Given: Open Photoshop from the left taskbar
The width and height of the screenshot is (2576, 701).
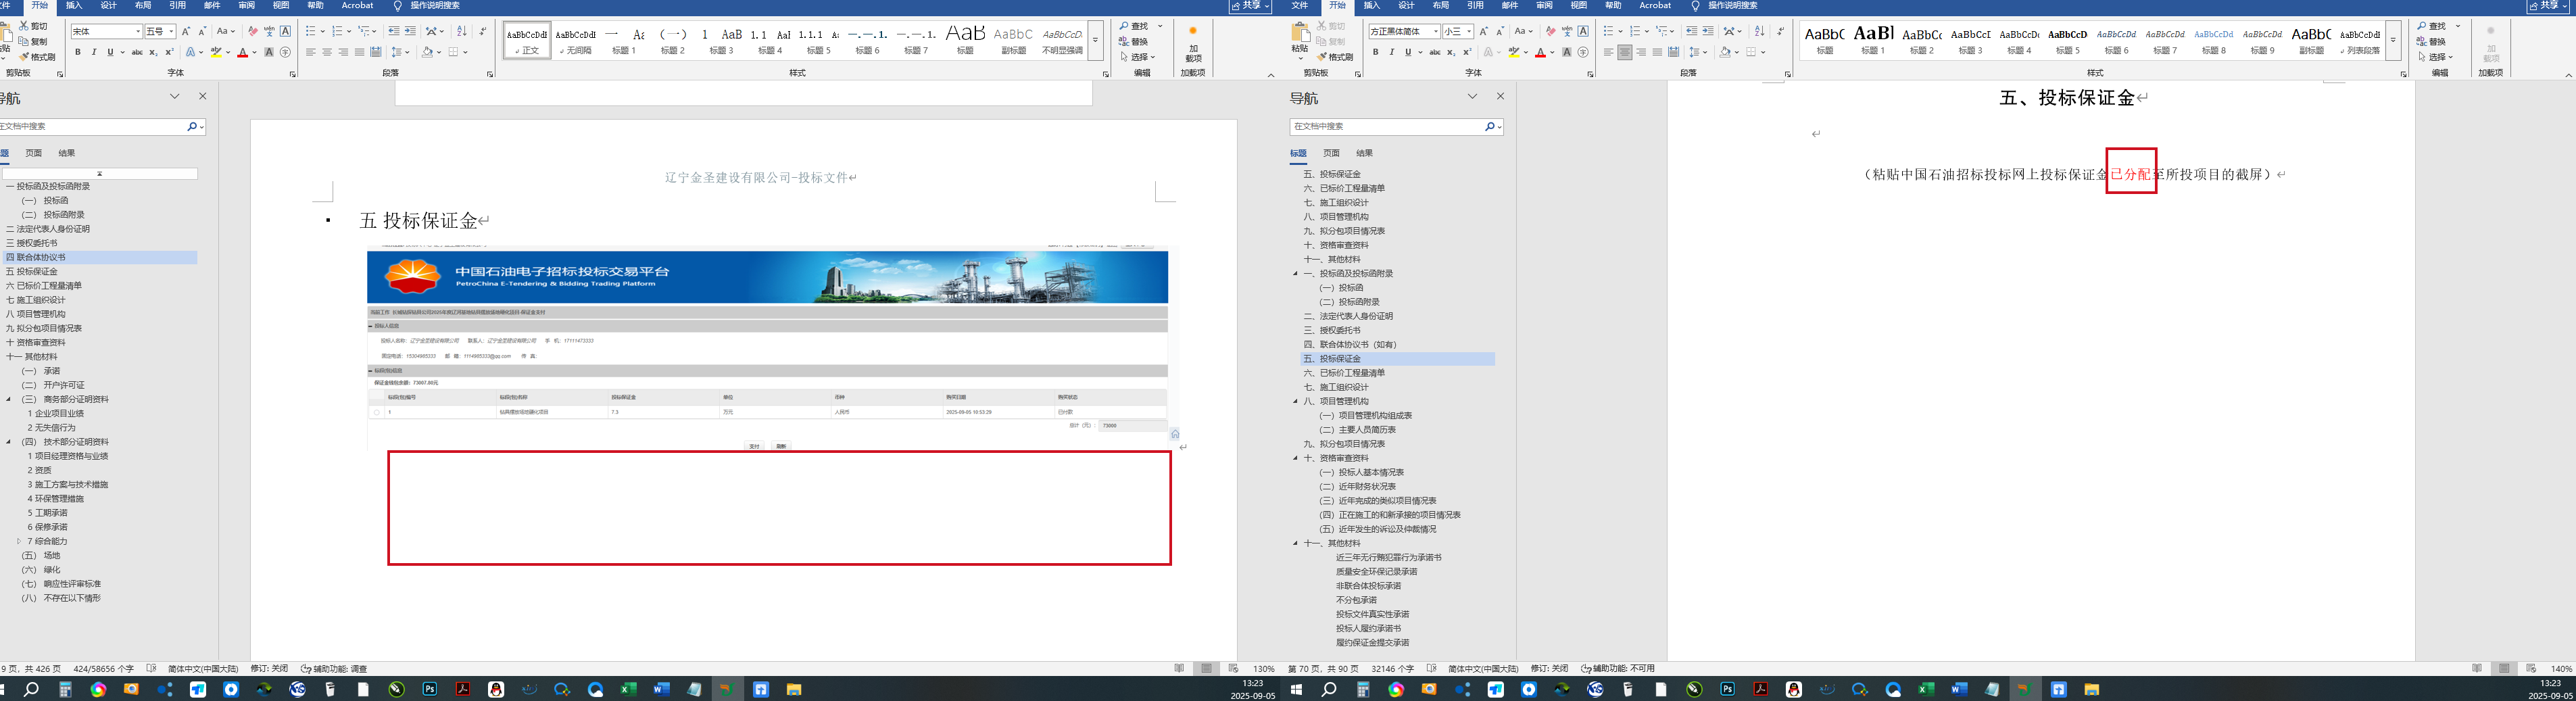Looking at the screenshot, I should (x=430, y=689).
